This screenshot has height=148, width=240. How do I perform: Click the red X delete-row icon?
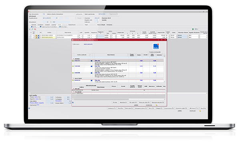click(x=35, y=29)
